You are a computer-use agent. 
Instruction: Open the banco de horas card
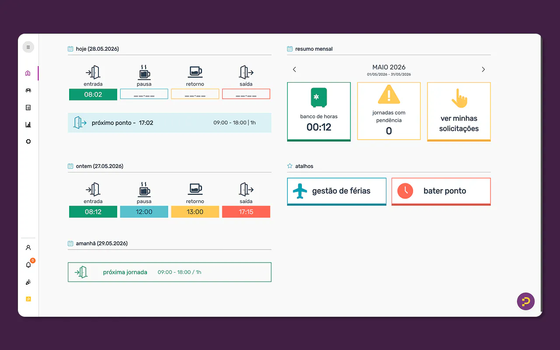(x=319, y=112)
